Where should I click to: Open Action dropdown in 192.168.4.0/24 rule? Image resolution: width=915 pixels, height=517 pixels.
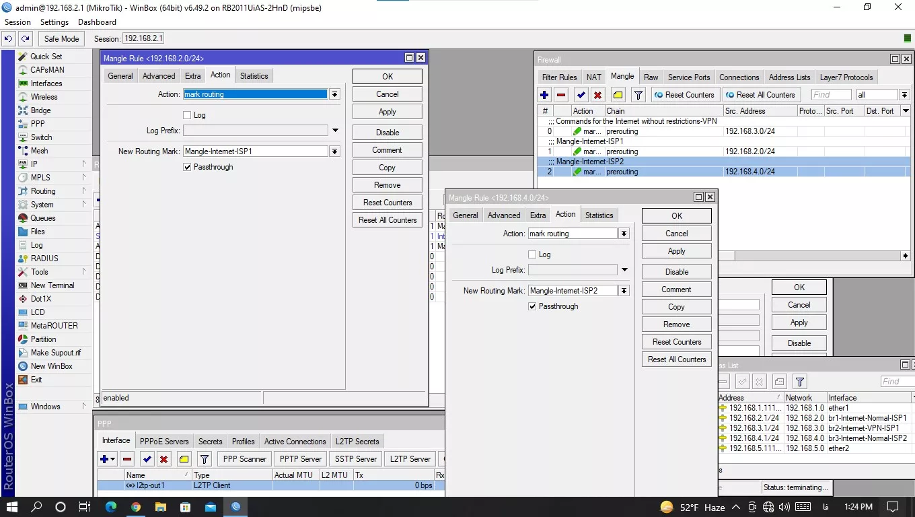pyautogui.click(x=624, y=234)
